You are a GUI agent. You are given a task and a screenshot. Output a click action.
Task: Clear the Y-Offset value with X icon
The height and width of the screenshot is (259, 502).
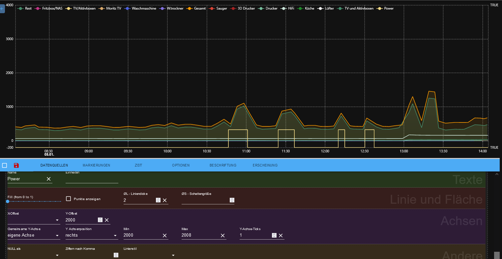pyautogui.click(x=107, y=220)
